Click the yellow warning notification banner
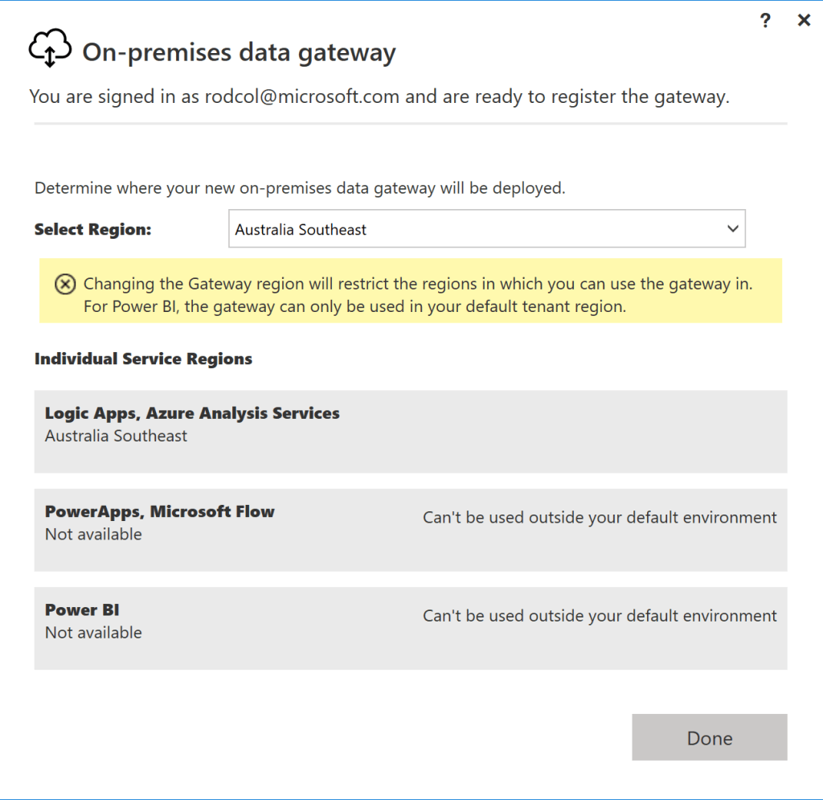Screen dimensions: 823x800 click(x=410, y=293)
